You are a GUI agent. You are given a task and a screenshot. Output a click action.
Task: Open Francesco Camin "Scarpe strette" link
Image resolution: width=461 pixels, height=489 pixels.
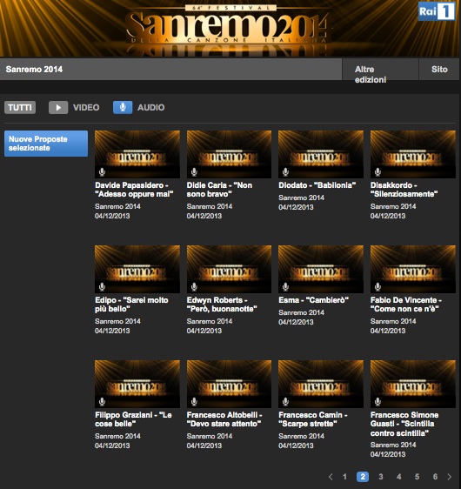tap(313, 419)
